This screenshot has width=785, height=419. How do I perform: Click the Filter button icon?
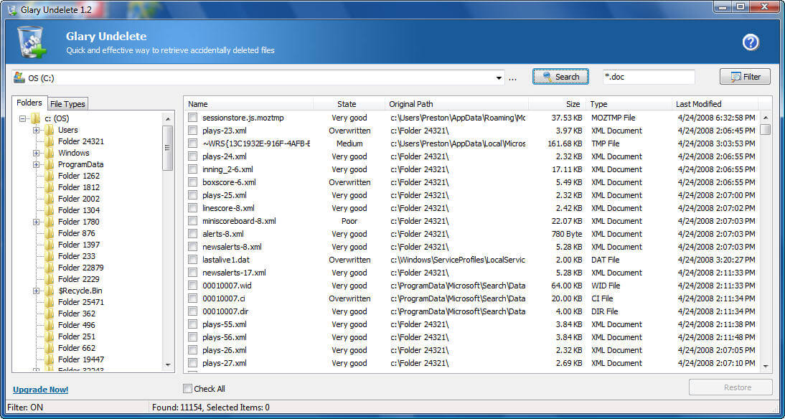[x=734, y=76]
